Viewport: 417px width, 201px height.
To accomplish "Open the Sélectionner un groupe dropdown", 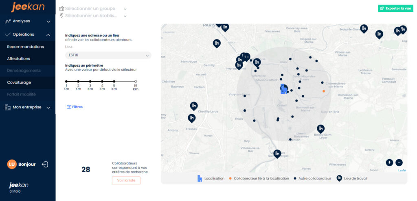I will click(x=93, y=9).
